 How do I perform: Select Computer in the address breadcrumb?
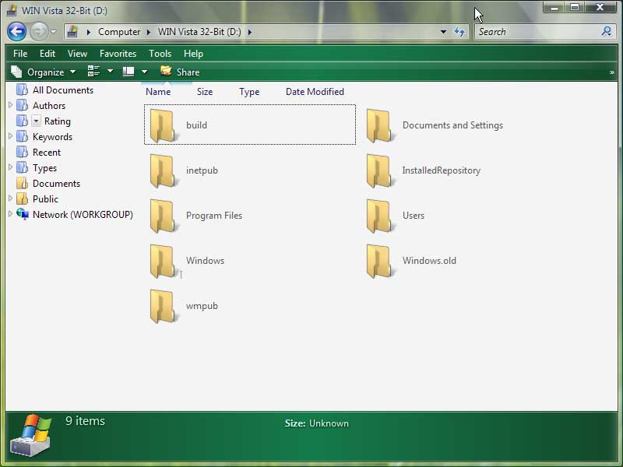click(119, 32)
